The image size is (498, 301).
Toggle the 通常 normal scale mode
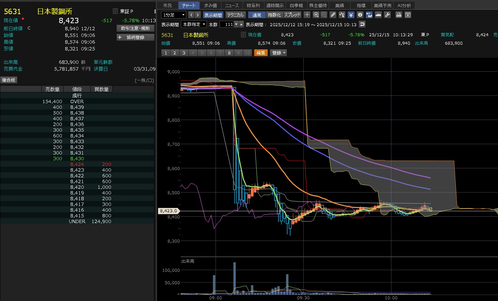coord(257,15)
